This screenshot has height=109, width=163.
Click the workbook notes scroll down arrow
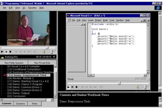coord(160,105)
